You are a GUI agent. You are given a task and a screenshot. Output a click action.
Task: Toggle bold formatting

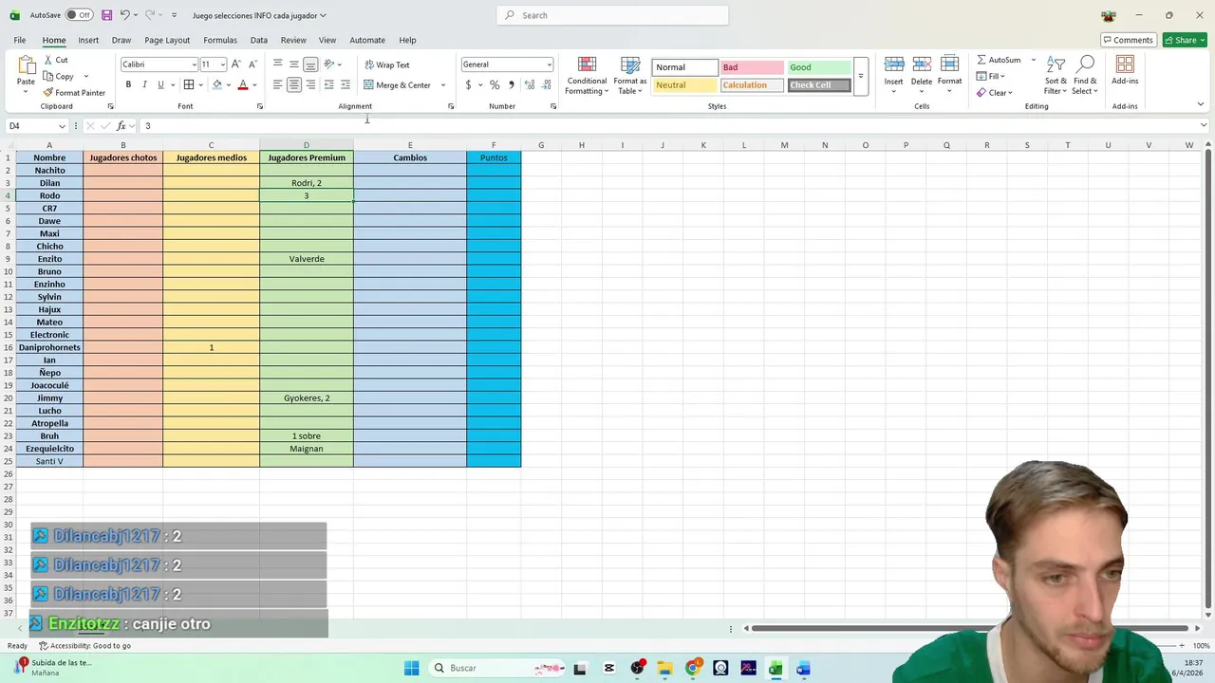(x=128, y=84)
